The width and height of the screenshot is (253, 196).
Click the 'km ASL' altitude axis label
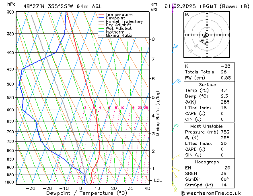[154, 7]
